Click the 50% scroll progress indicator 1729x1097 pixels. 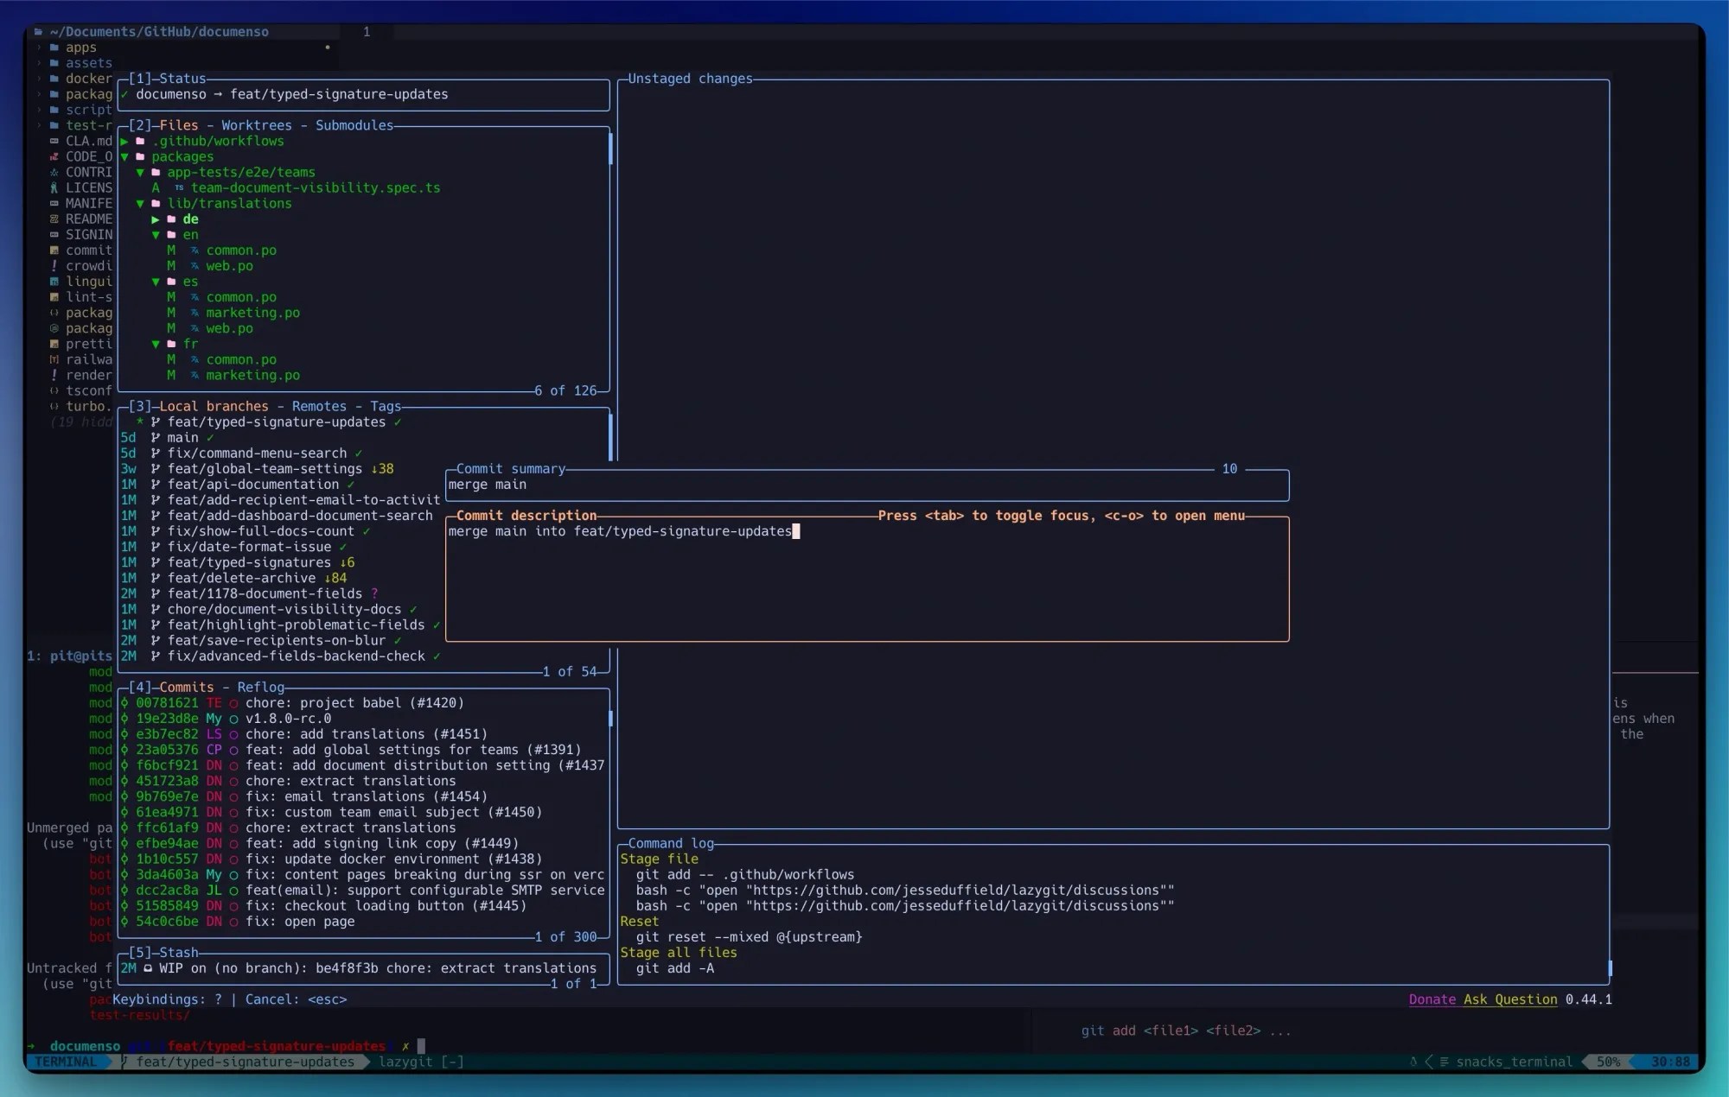(1608, 1062)
